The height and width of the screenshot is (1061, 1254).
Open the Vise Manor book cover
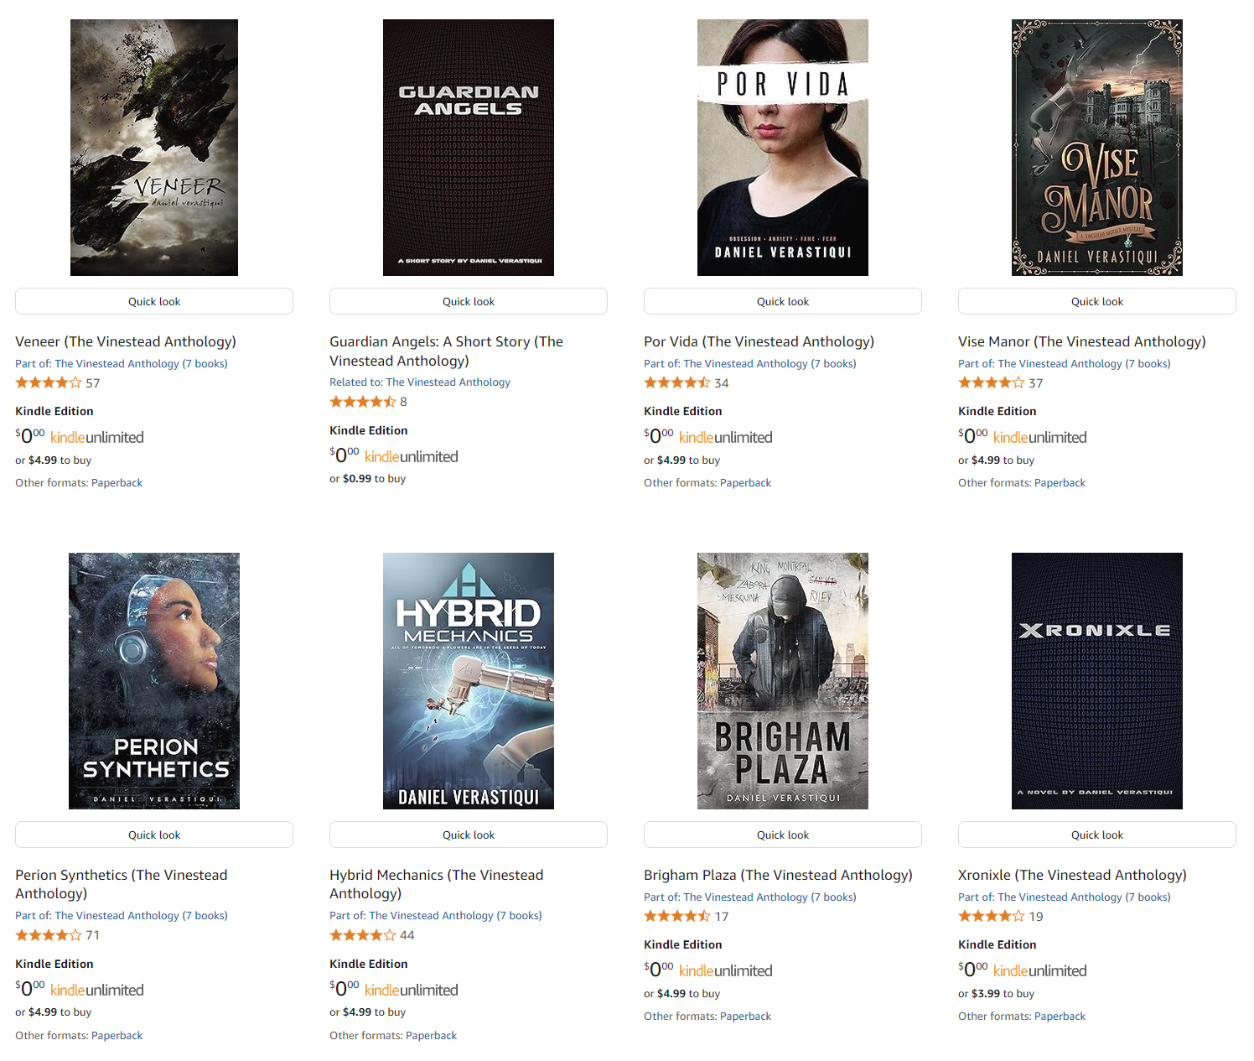(x=1097, y=148)
